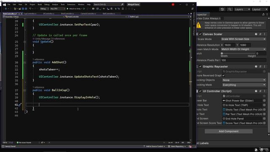Open Graphic Raycaster more-options menu
This screenshot has width=270, height=152.
[265, 67]
